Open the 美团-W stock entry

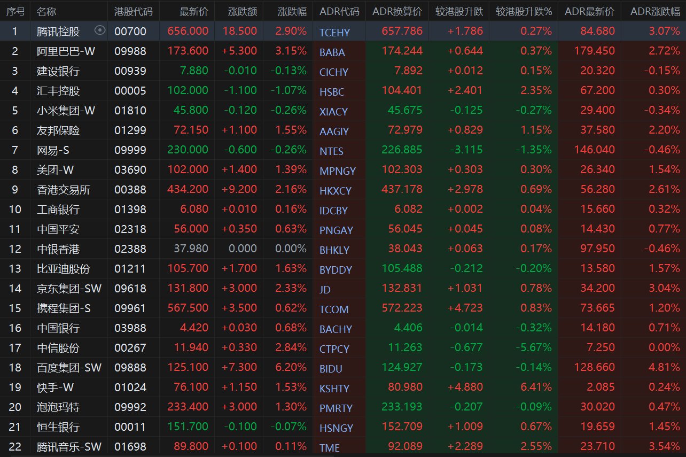tap(56, 170)
